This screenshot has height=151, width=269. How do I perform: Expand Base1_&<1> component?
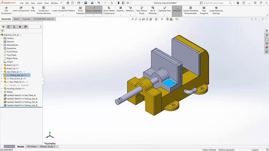click(x=2, y=65)
